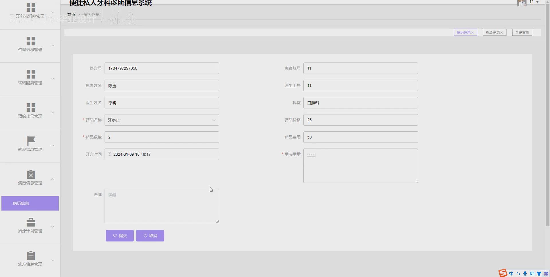Open the Sogou soft keyboard icon
Viewport: 550px width, 277px height.
(532, 274)
